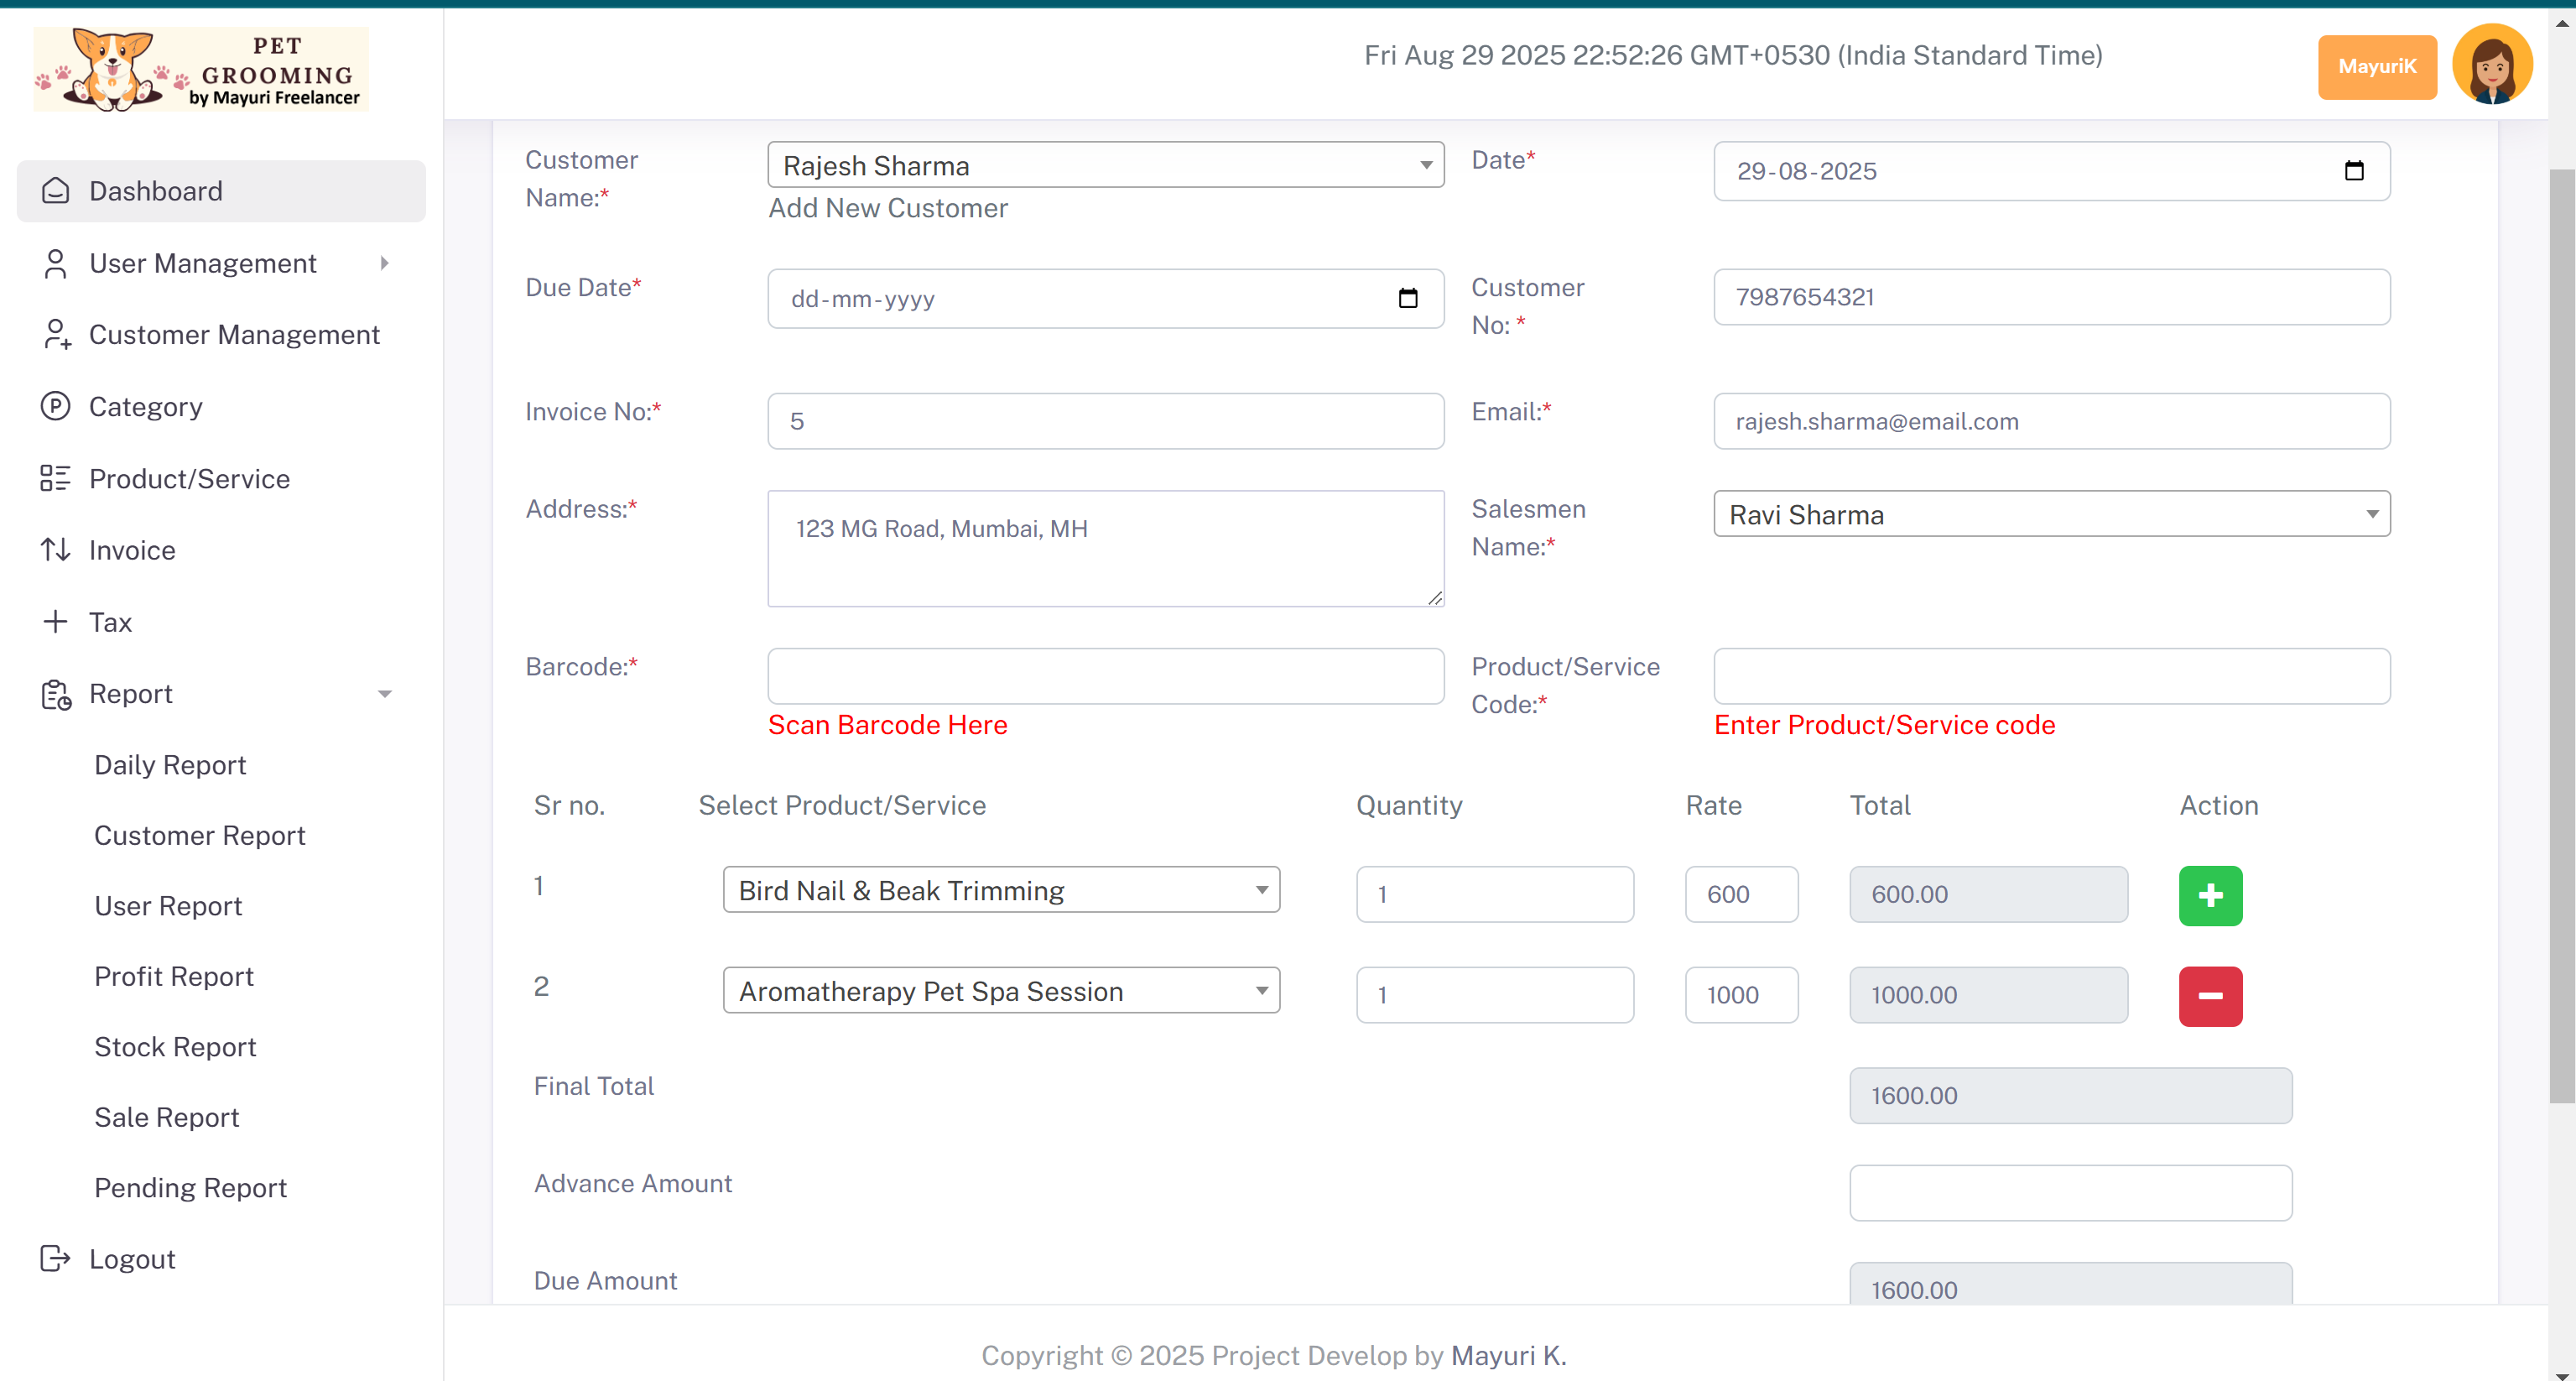Open Stock Report
This screenshot has width=2576, height=1381.
coord(175,1047)
